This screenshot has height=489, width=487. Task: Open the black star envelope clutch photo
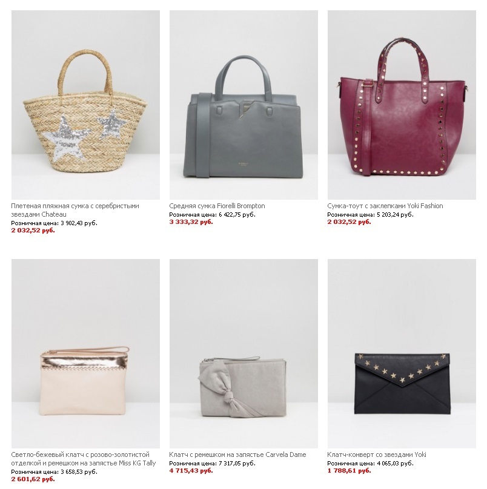(x=402, y=353)
